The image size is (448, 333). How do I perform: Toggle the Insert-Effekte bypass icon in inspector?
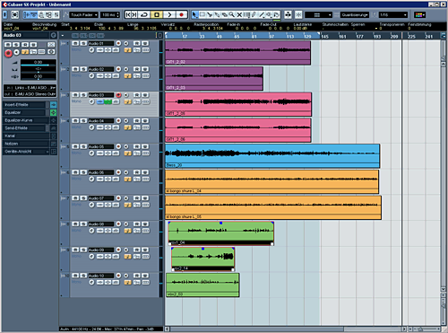click(x=54, y=105)
